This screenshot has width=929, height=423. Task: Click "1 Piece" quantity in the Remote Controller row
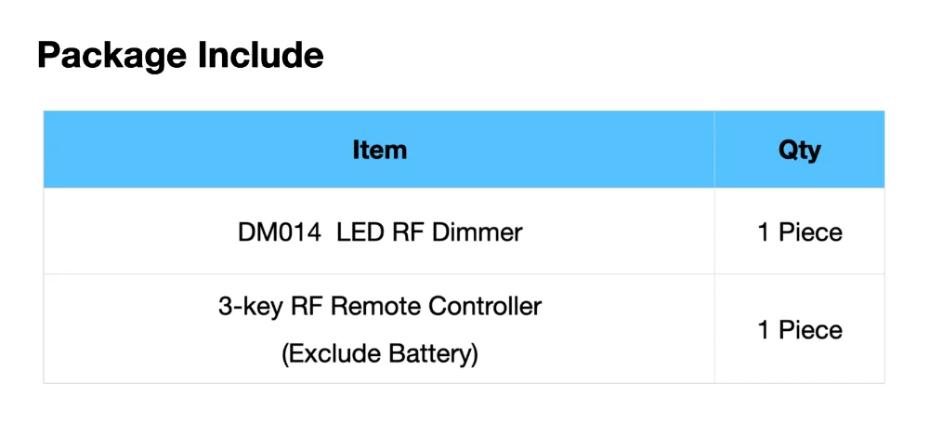(x=799, y=330)
